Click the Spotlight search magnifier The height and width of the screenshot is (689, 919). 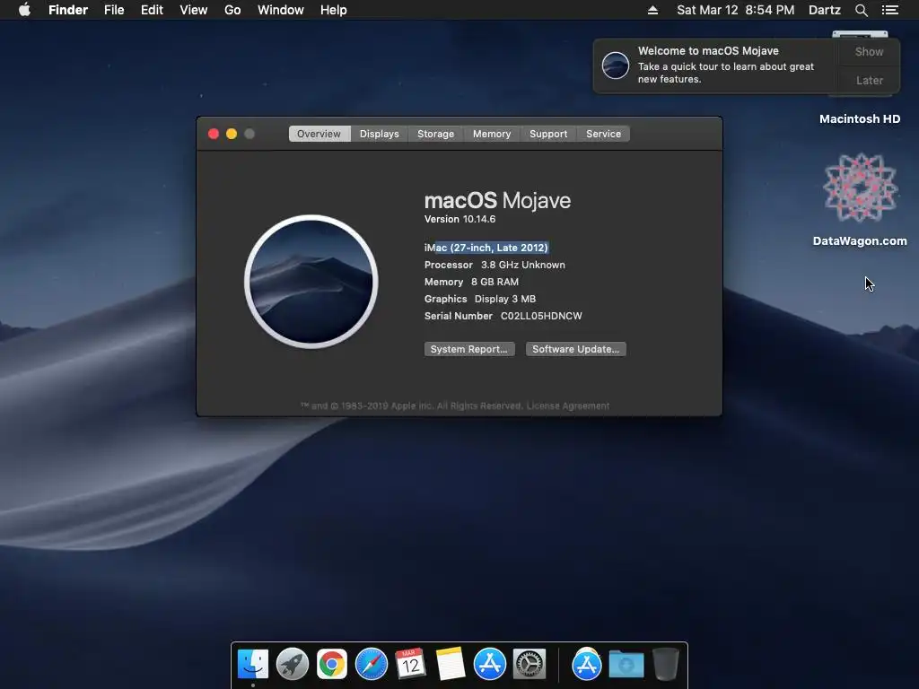click(x=861, y=10)
